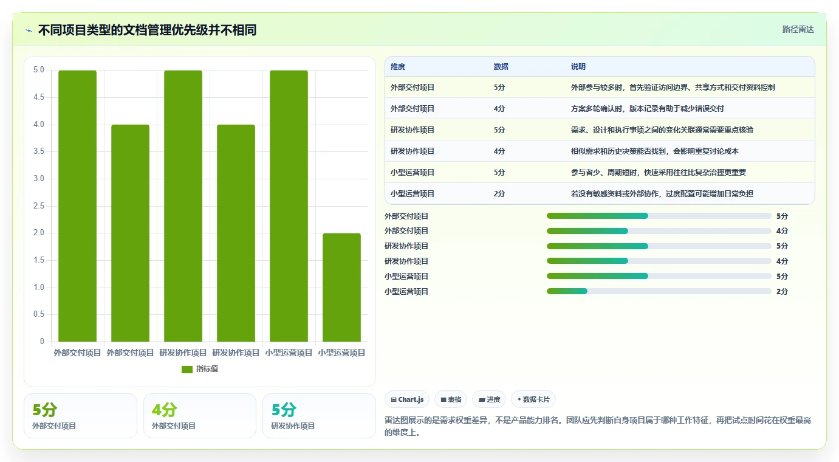Click the footnote beginning 雷达图展示的是需求权重差异
The width and height of the screenshot is (839, 462).
coord(599,427)
